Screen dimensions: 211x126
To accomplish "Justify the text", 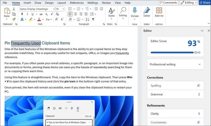I will coord(86,14).
